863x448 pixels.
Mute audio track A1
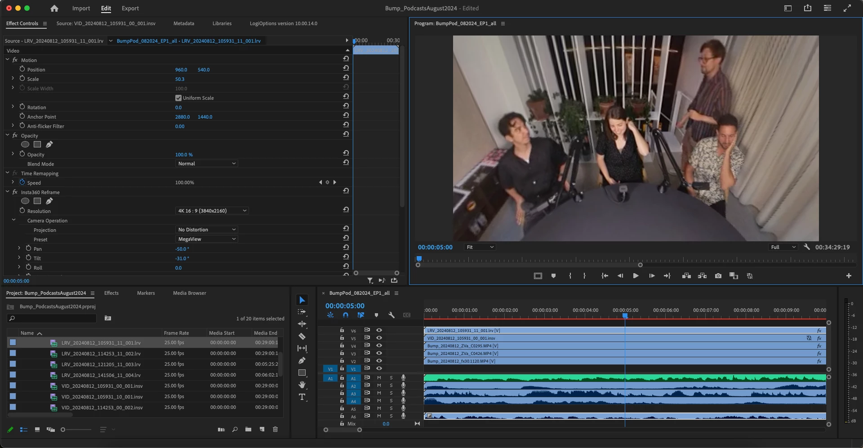point(379,378)
